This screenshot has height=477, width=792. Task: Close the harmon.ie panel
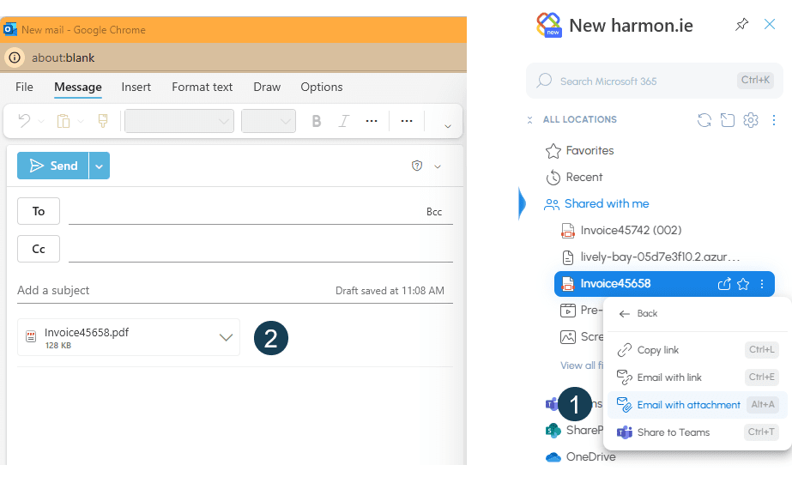point(770,24)
